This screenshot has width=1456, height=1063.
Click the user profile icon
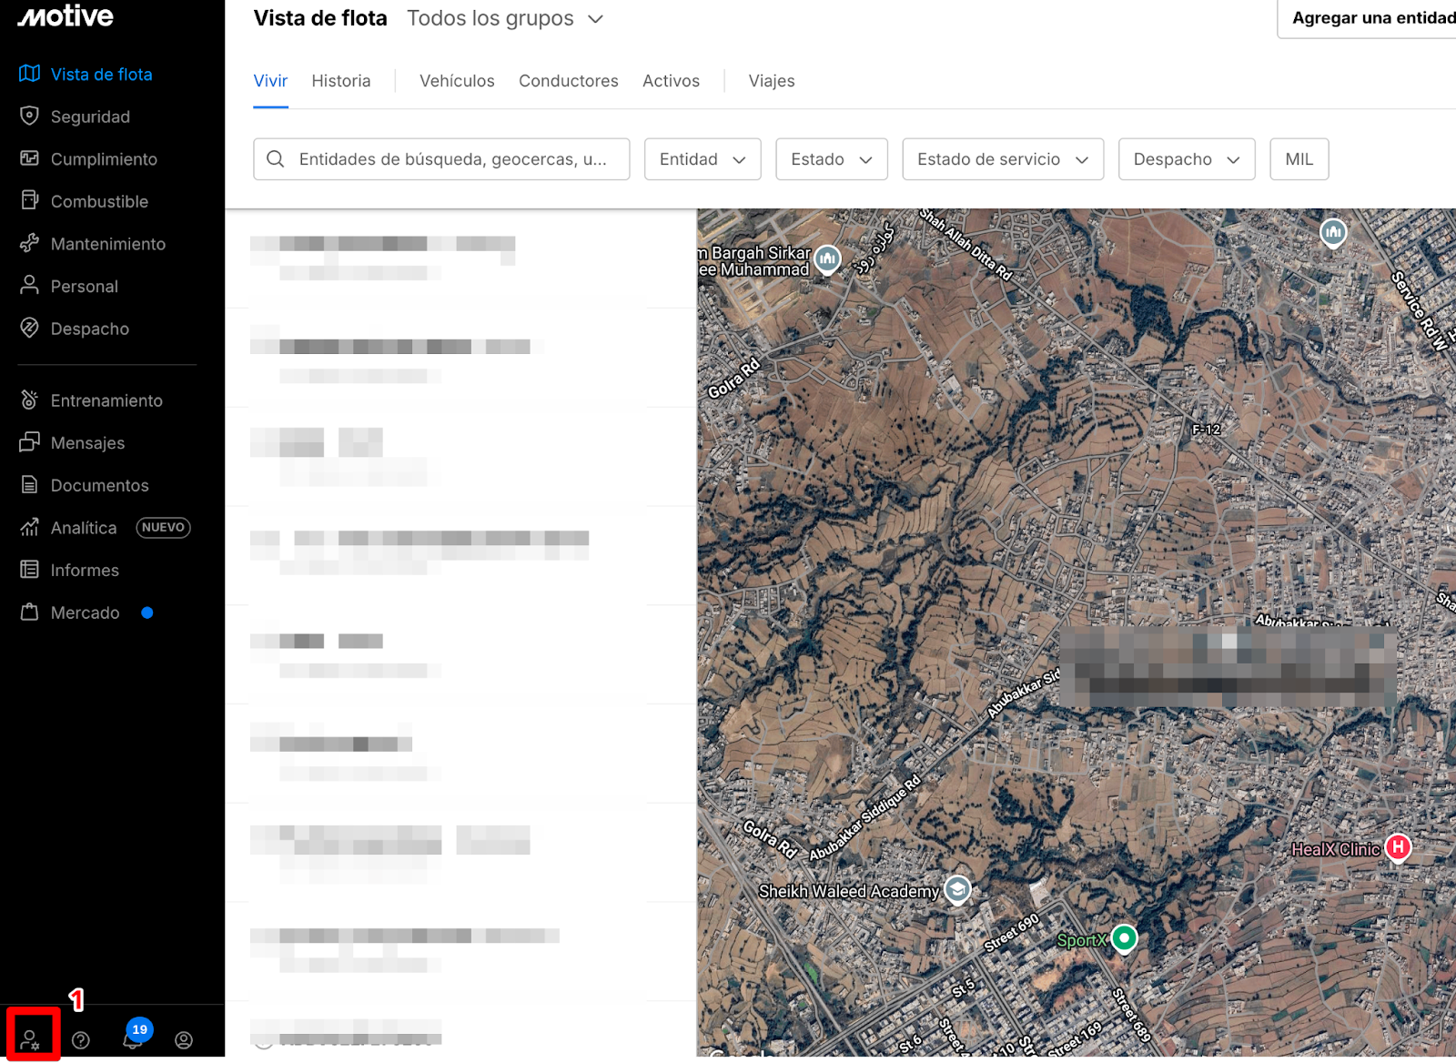pos(184,1040)
